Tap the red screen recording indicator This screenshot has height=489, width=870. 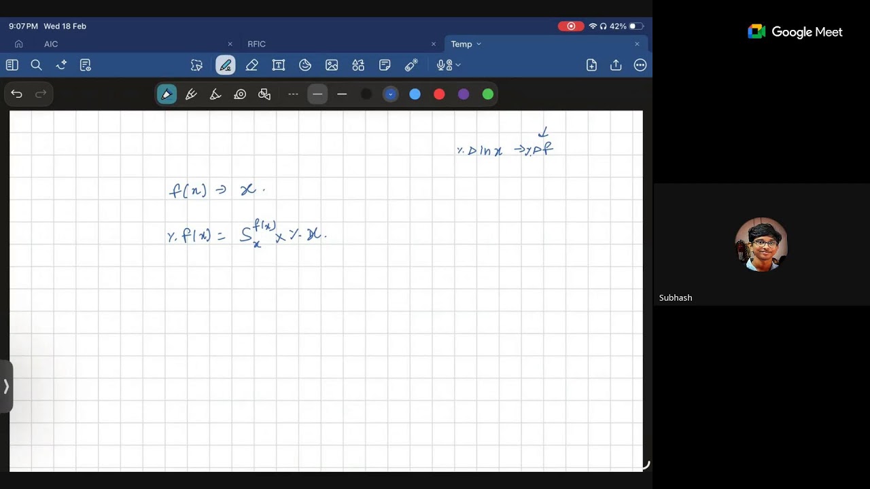click(571, 26)
